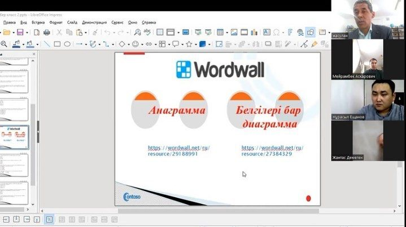Follow wordwall link resource/27384329
Viewport: 406px width, 227px height.
(x=272, y=151)
